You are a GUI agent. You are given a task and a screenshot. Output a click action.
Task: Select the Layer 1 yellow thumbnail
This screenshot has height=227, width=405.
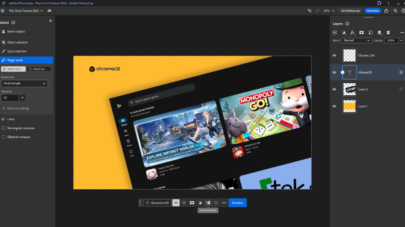[x=349, y=106]
